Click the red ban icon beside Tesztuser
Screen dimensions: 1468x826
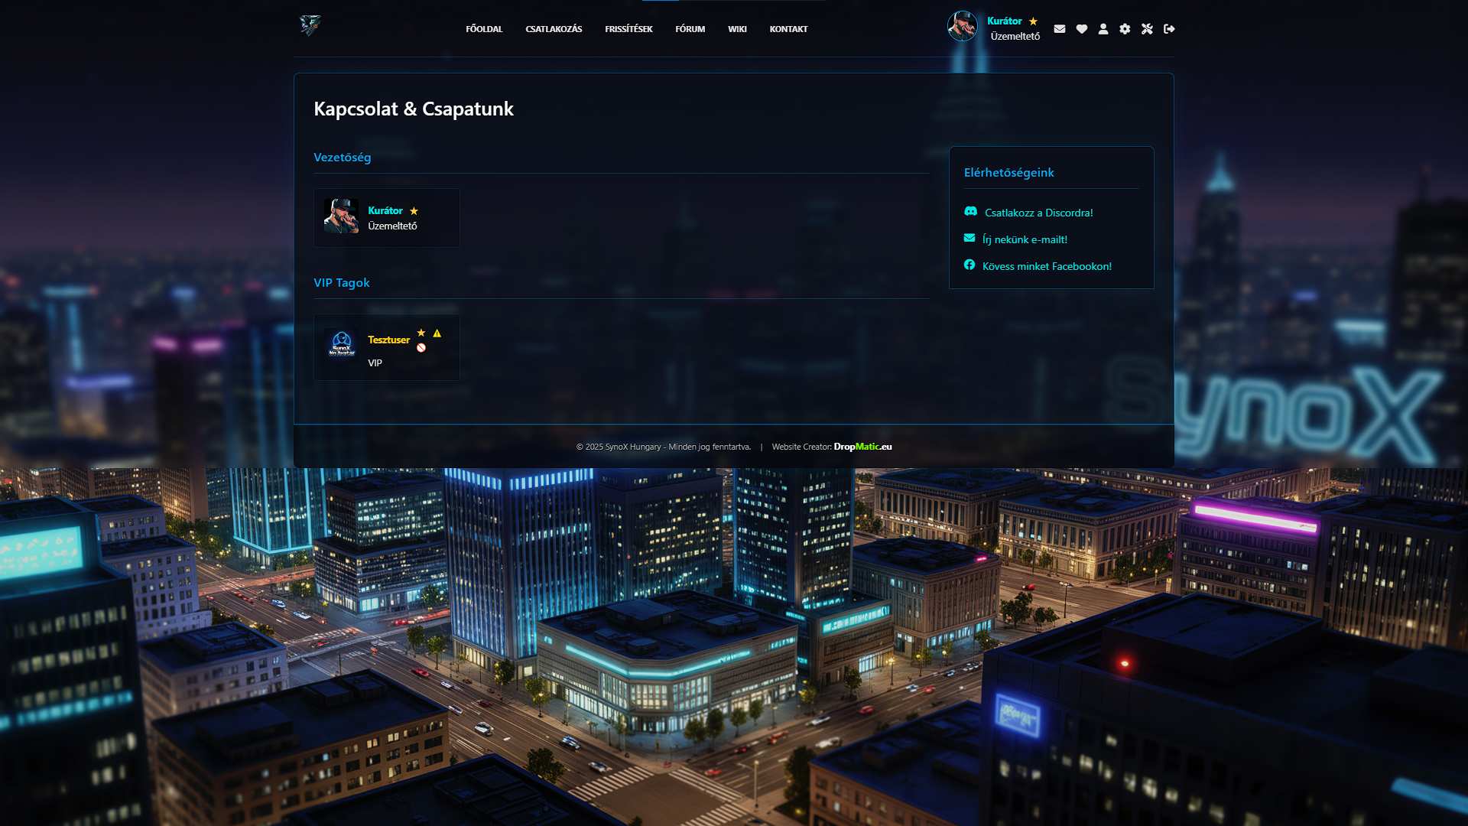point(421,348)
